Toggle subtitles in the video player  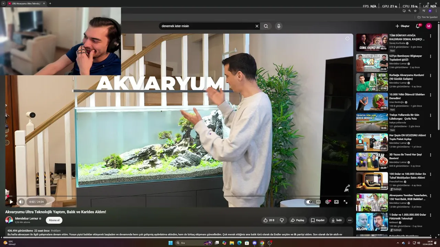click(x=318, y=202)
